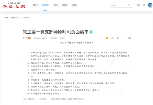Click the title 教工第一党支部师德师风负面清单

pyautogui.click(x=55, y=32)
